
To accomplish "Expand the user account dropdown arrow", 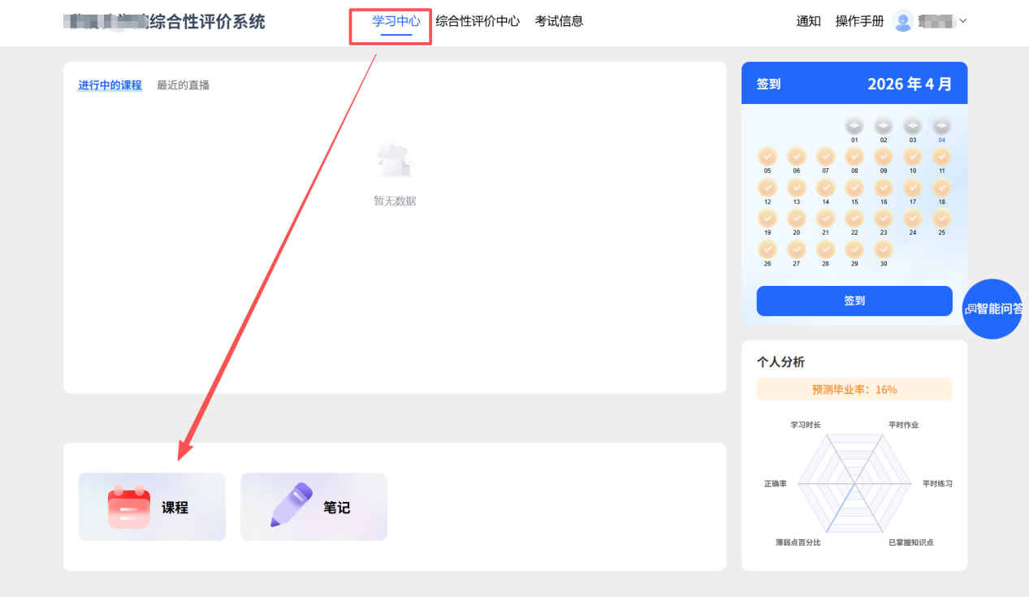I will coord(963,21).
